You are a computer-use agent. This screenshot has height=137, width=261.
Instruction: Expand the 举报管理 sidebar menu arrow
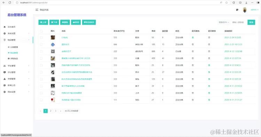[29, 79]
